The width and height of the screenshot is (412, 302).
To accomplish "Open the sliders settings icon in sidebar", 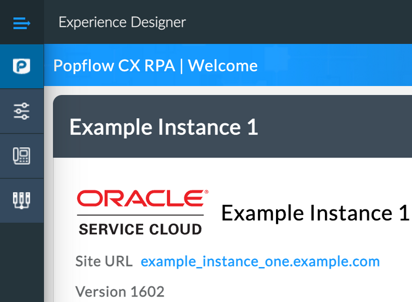I will coord(22,111).
